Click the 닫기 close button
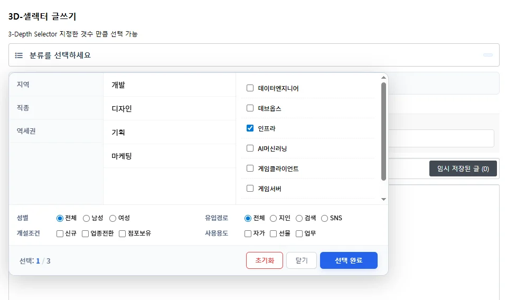The height and width of the screenshot is (300, 507). coord(302,260)
